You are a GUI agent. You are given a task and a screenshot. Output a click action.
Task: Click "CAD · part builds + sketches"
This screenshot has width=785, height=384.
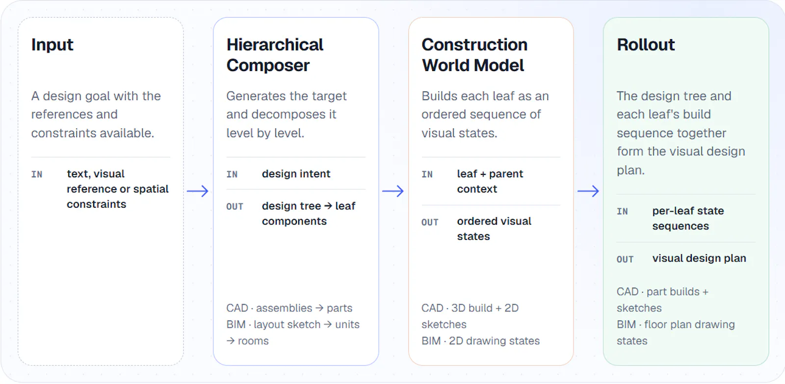click(x=663, y=300)
